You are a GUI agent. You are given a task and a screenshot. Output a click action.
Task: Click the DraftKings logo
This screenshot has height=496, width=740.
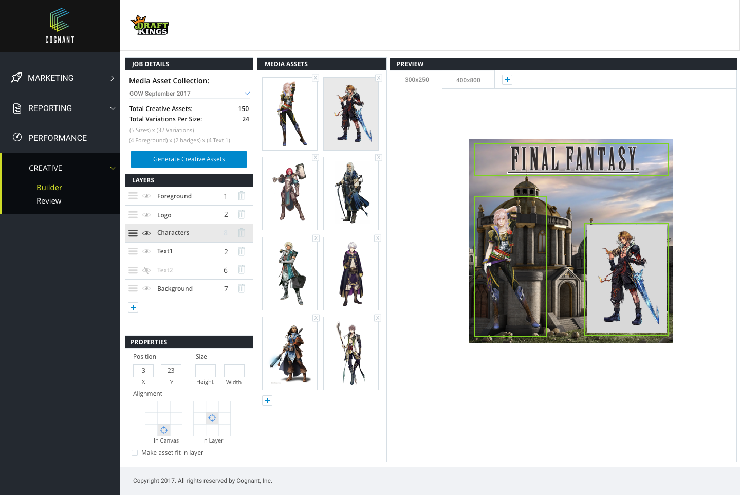point(150,25)
